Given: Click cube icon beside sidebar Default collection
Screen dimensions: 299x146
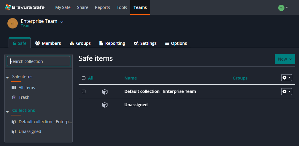Looking at the screenshot, I should click(x=14, y=122).
